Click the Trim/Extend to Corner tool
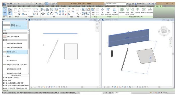 tap(56, 14)
